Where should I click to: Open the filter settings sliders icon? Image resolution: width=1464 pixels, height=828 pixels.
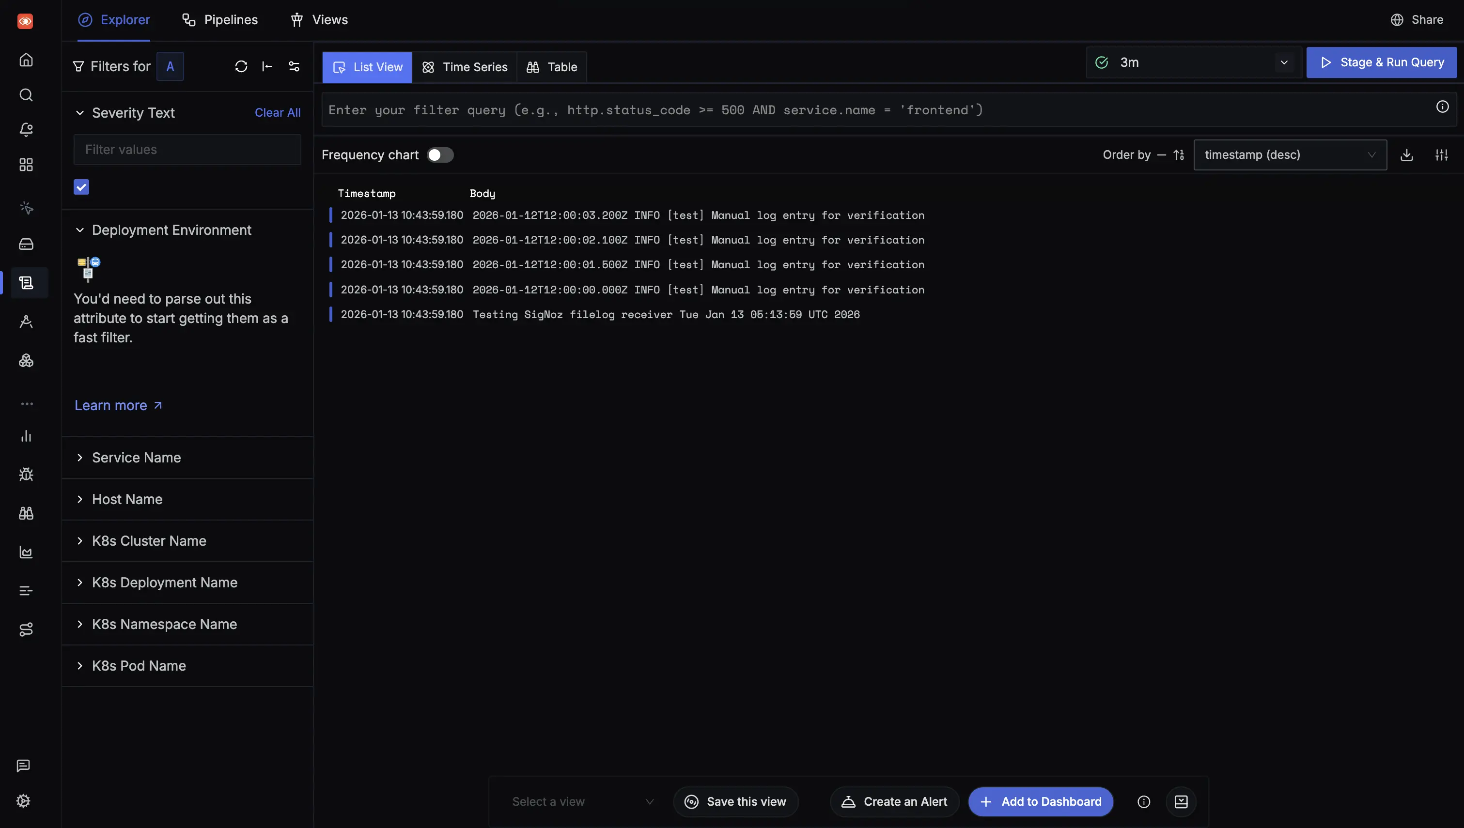coord(294,66)
